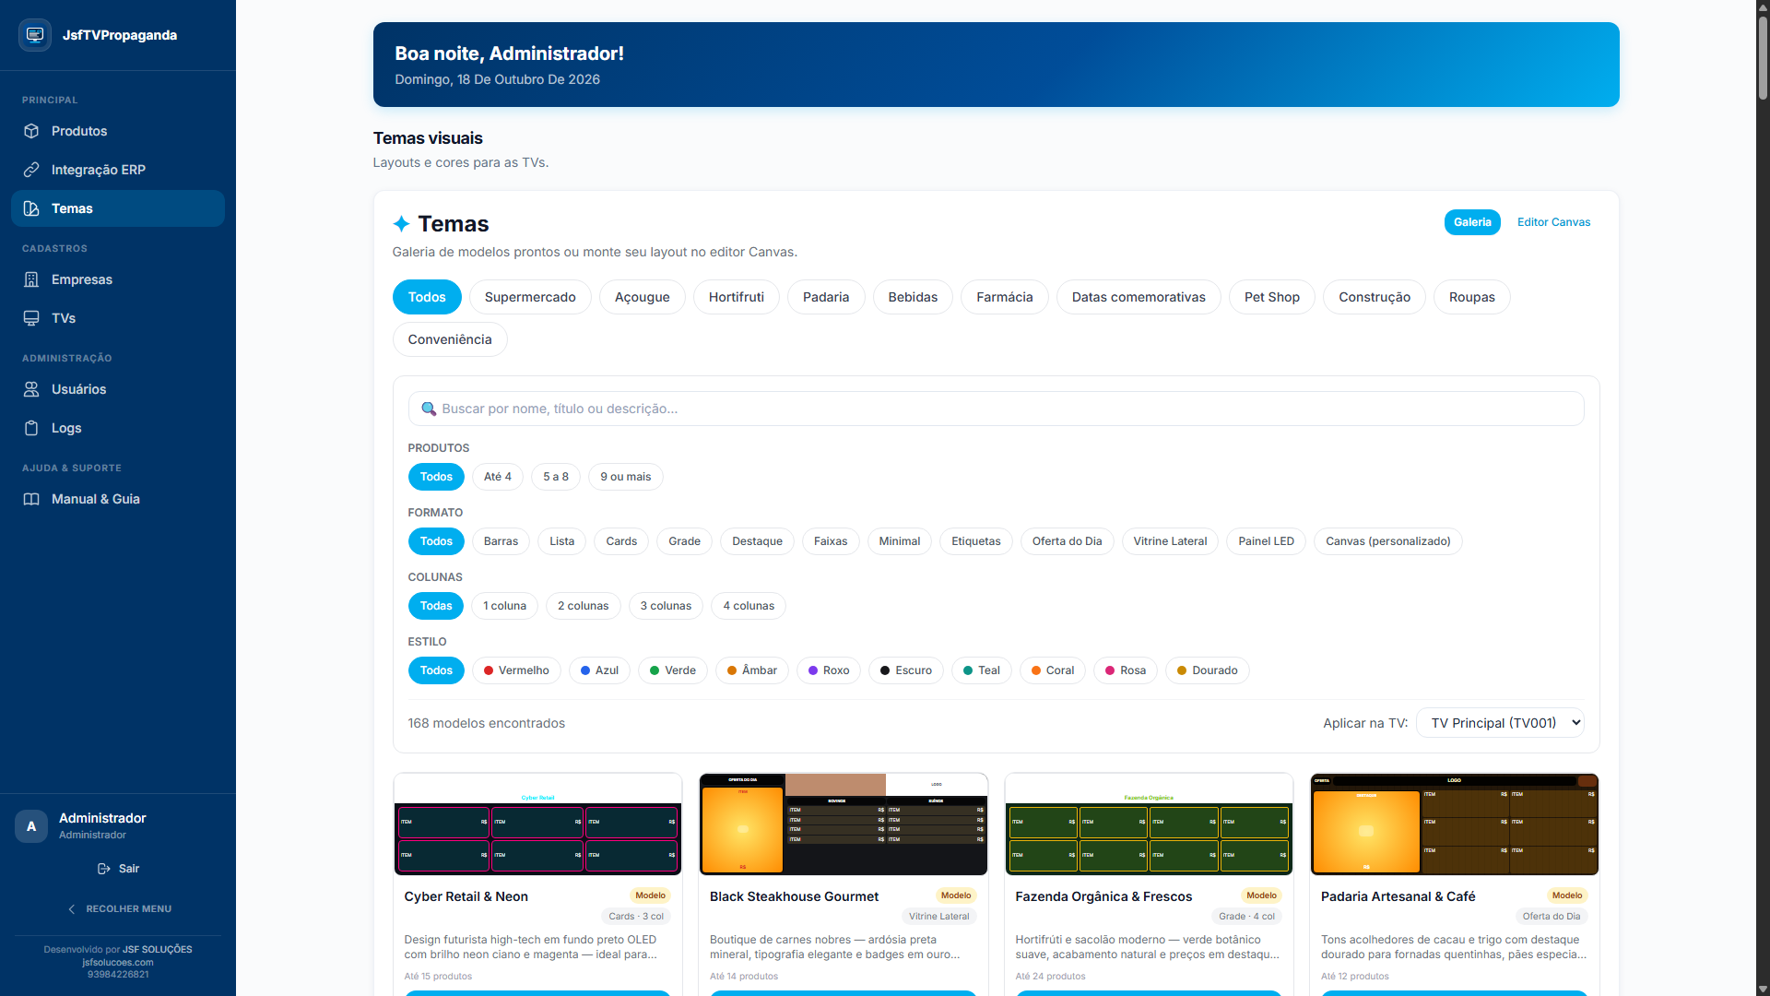This screenshot has height=996, width=1770.
Task: Click the Manual & Guia book icon
Action: click(x=31, y=499)
